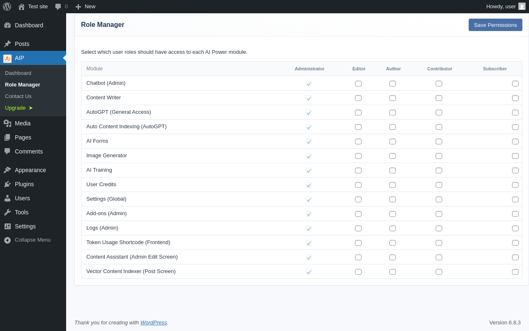Image resolution: width=529 pixels, height=331 pixels.
Task: Open the Tools wrench icon
Action: [7, 212]
